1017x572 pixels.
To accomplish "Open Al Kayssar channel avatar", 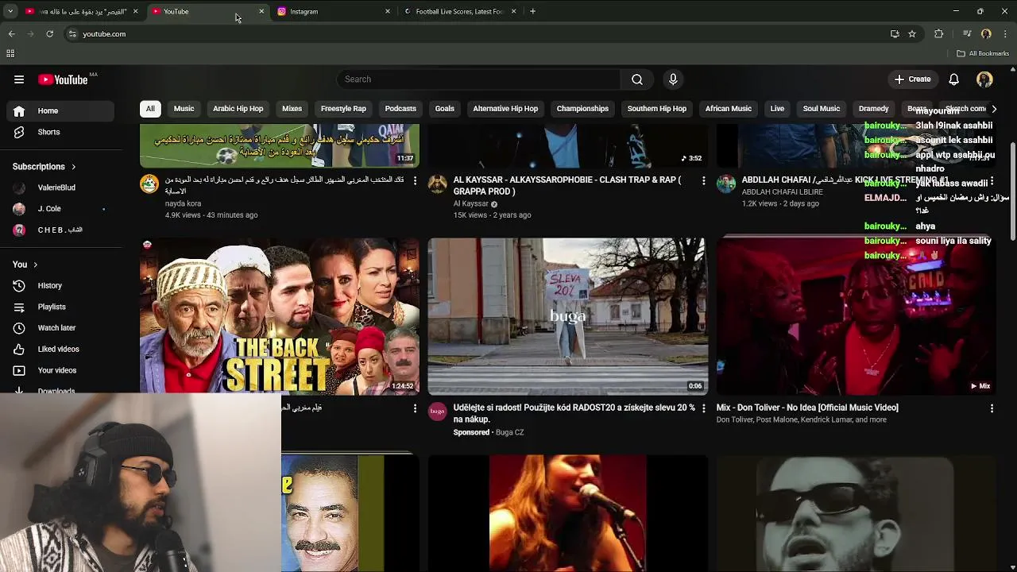I will tap(437, 184).
